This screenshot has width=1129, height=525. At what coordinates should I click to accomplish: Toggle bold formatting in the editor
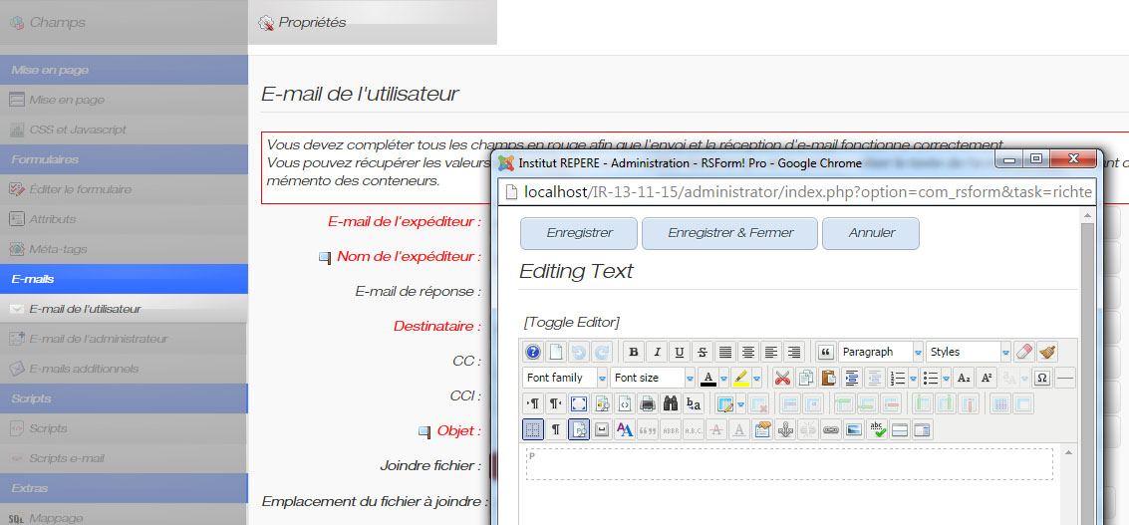coord(633,352)
